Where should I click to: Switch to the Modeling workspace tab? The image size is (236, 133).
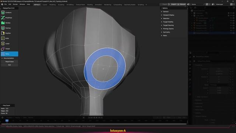point(52,5)
